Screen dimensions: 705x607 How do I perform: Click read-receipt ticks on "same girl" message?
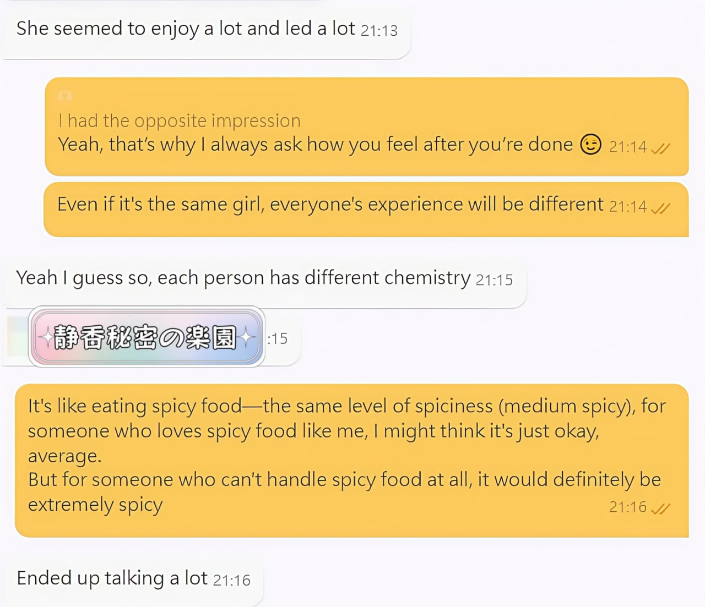point(660,208)
